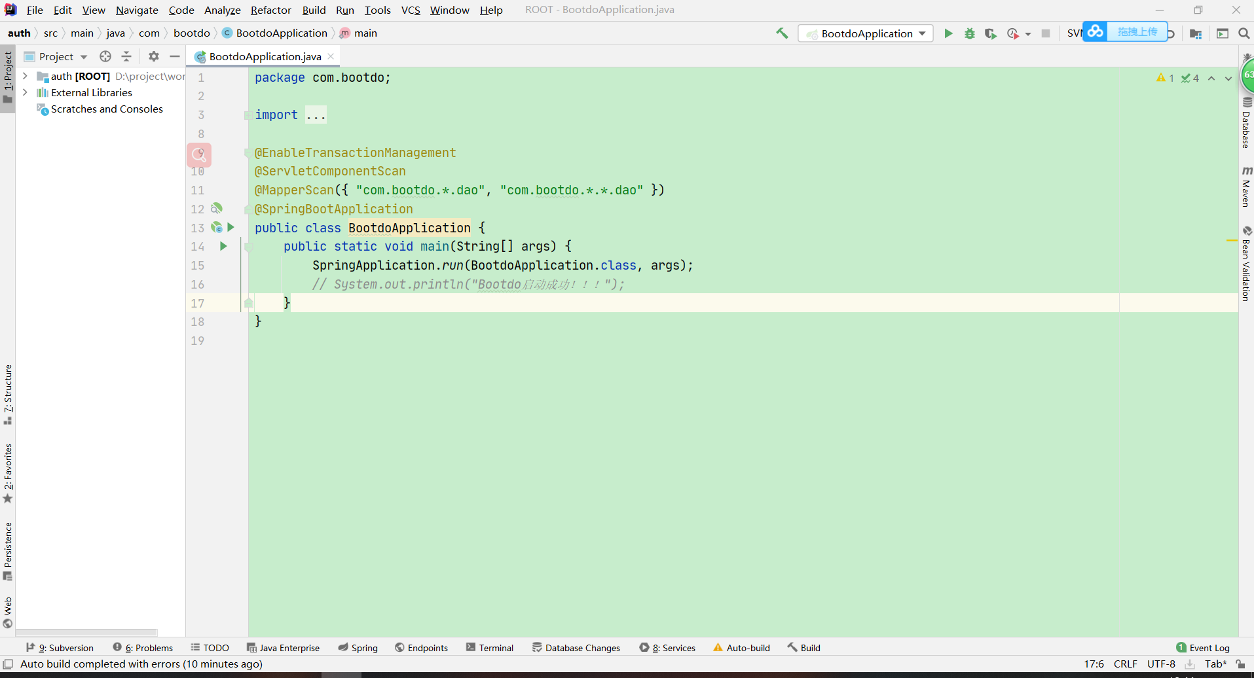Toggle the Web side panel
Image resolution: width=1254 pixels, height=678 pixels.
click(8, 613)
